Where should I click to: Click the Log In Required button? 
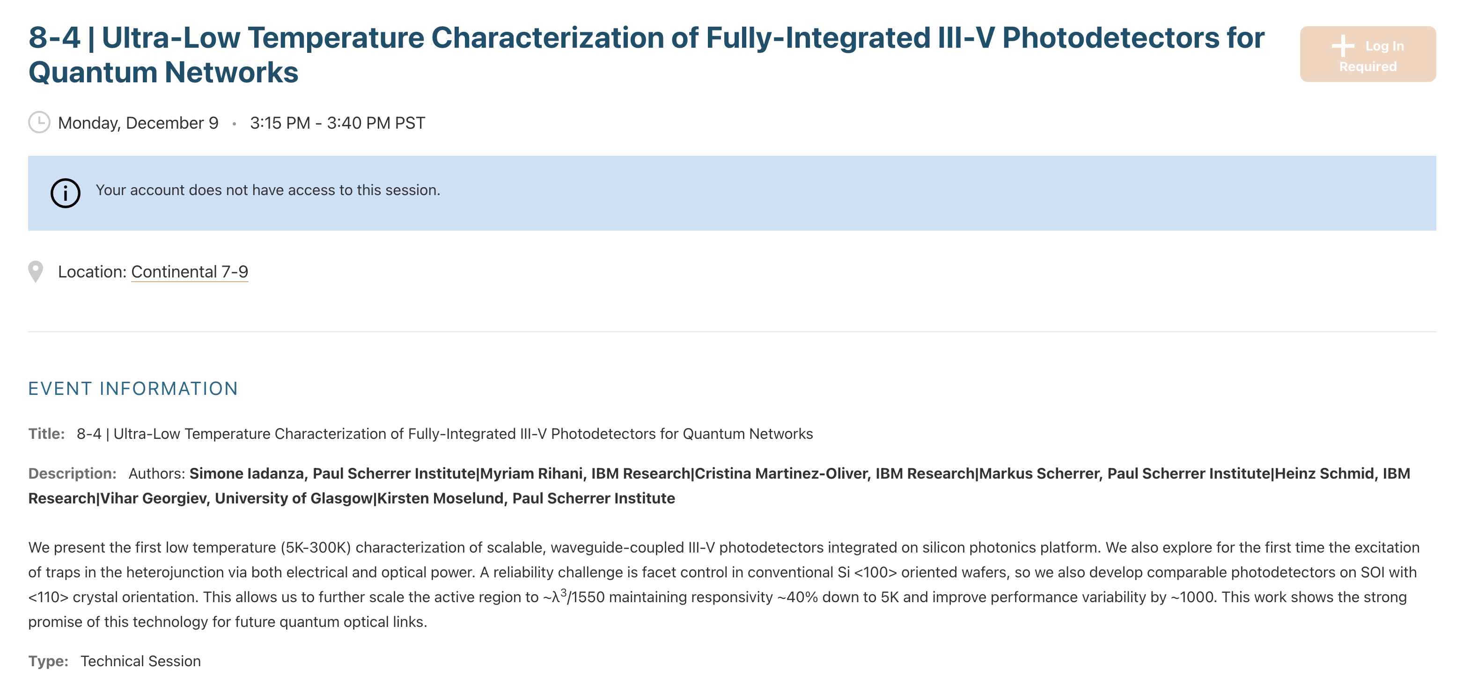coord(1368,54)
